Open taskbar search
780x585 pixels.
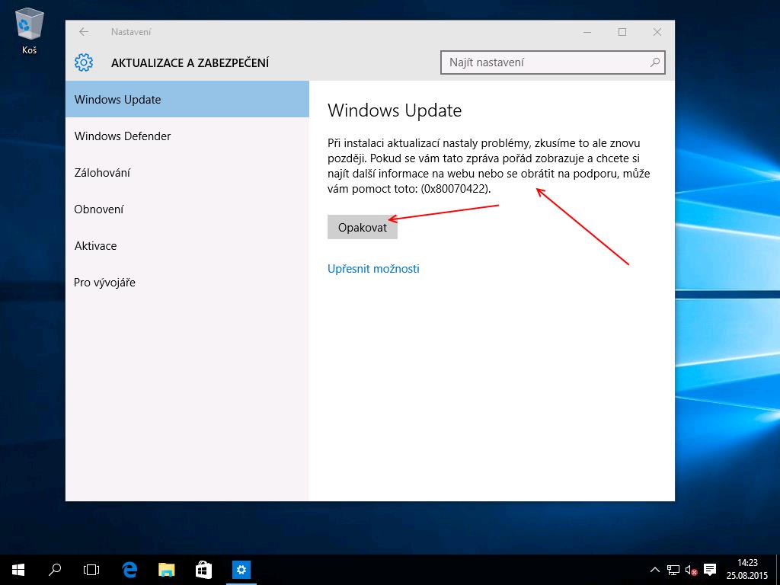click(55, 569)
